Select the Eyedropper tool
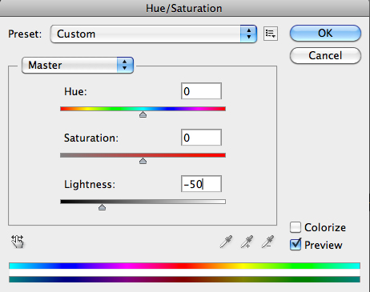 point(226,242)
